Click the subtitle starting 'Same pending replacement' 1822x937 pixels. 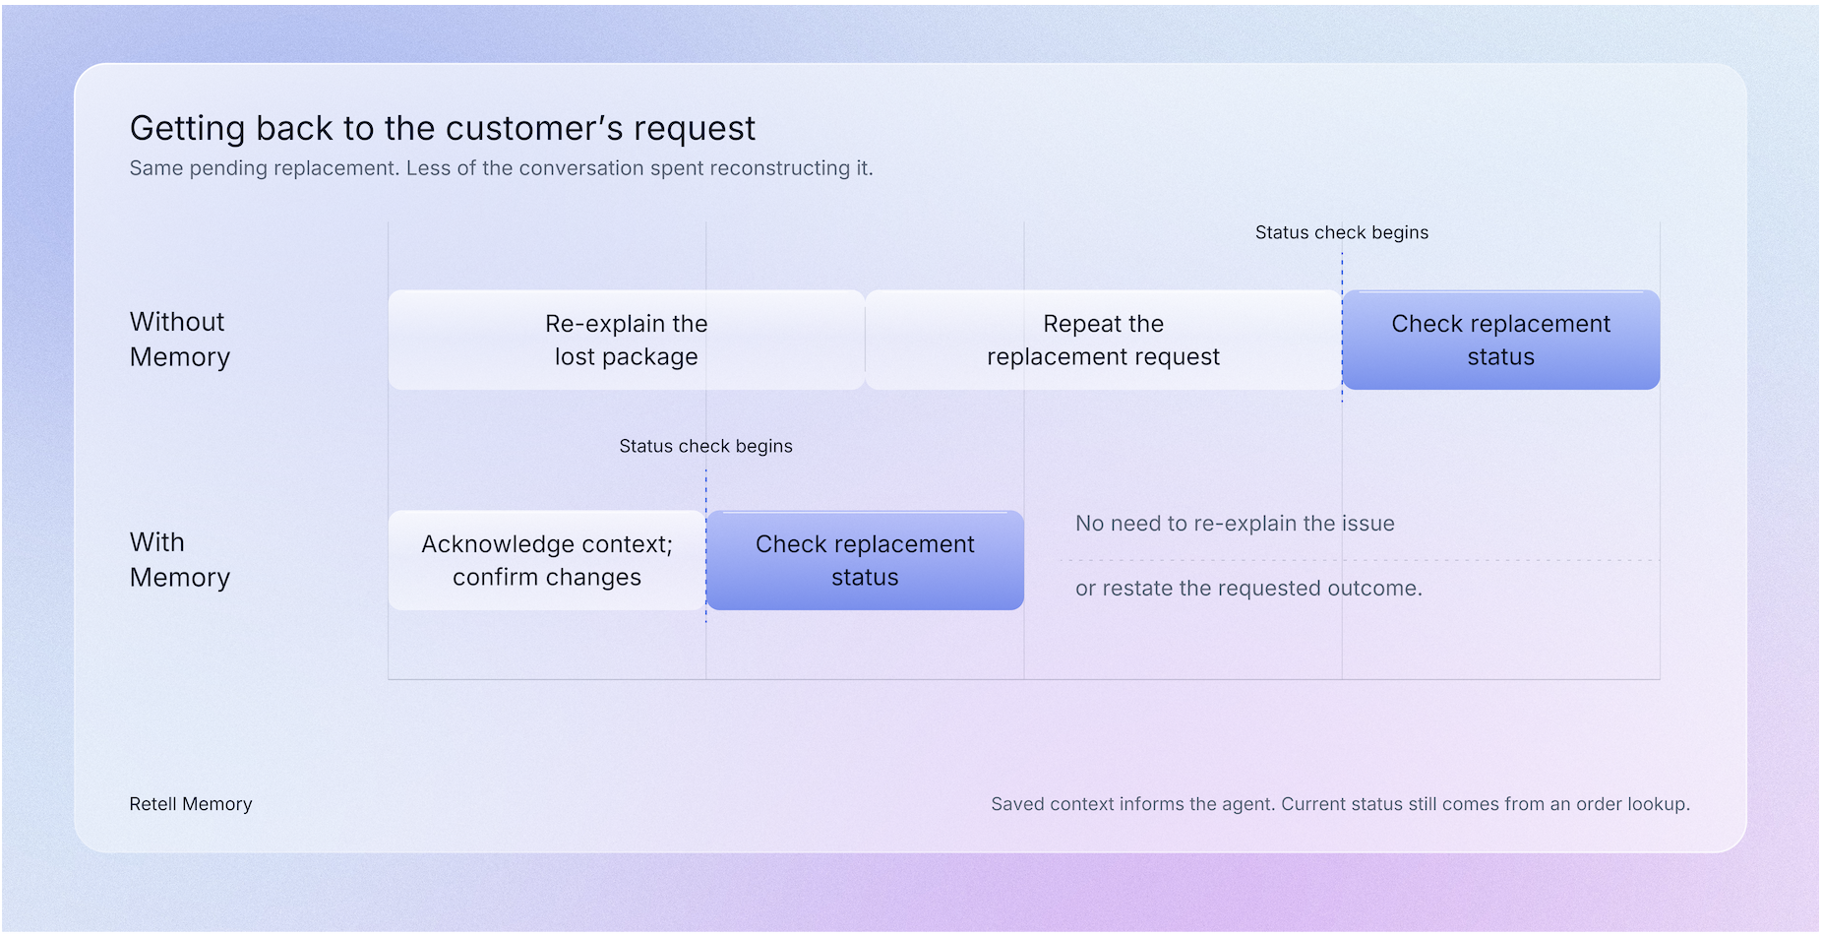click(501, 168)
